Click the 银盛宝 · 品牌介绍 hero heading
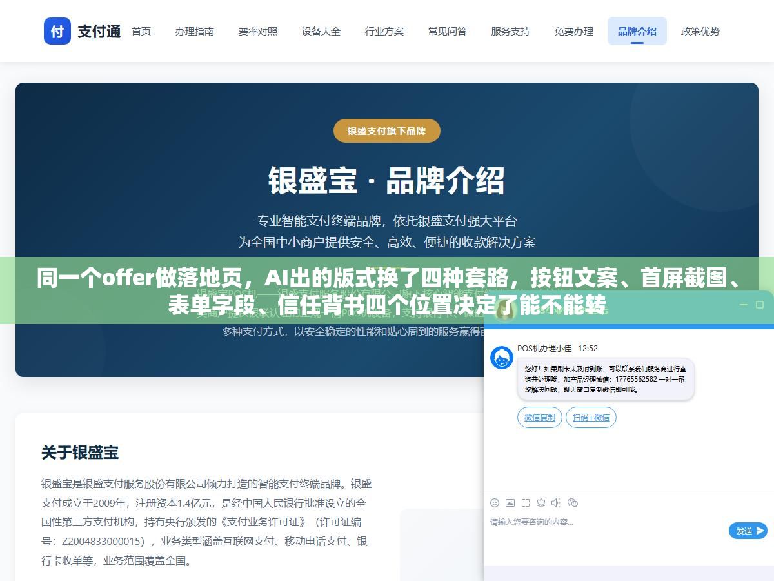 click(387, 181)
